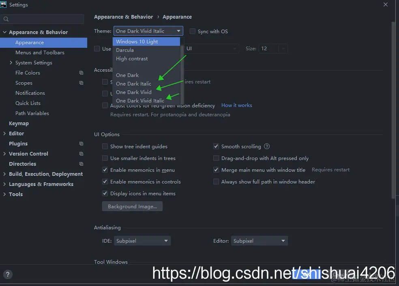399x286 pixels.
Task: Toggle red-green vision deficiency checkbox
Action: tap(105, 105)
